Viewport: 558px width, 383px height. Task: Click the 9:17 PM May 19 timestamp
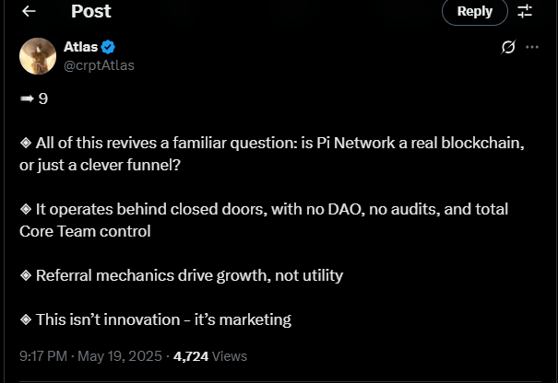pos(90,355)
